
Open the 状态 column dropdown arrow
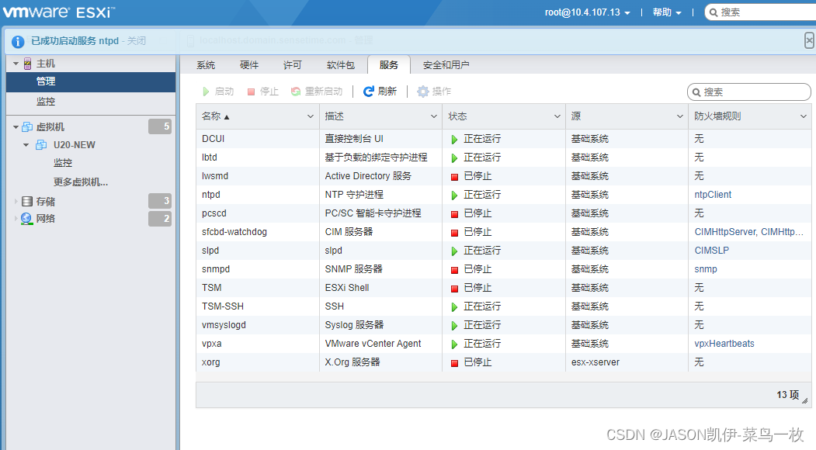click(557, 116)
